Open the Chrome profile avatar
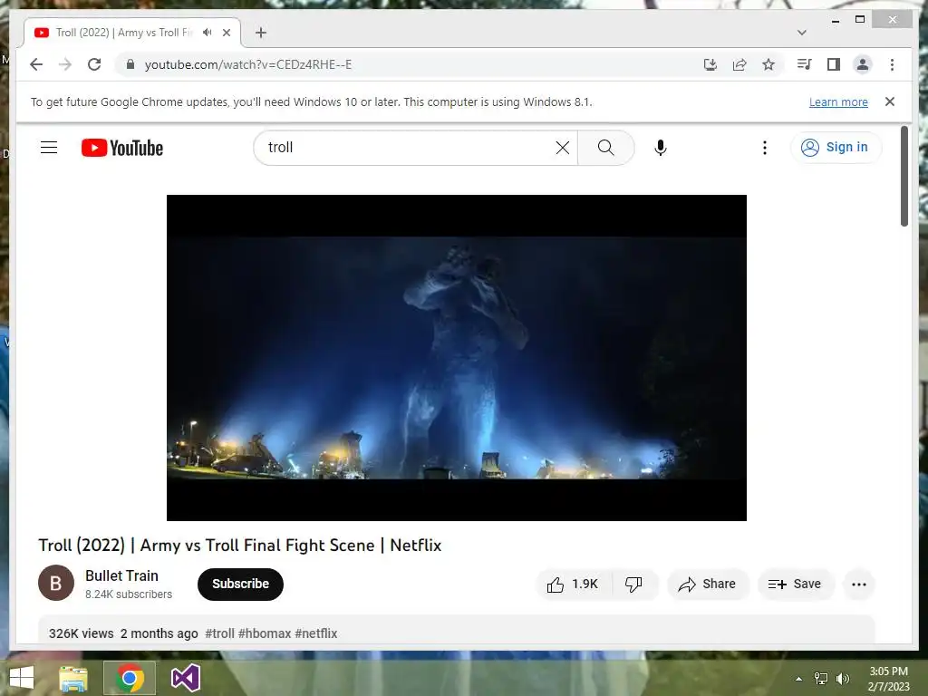The width and height of the screenshot is (928, 696). click(863, 64)
